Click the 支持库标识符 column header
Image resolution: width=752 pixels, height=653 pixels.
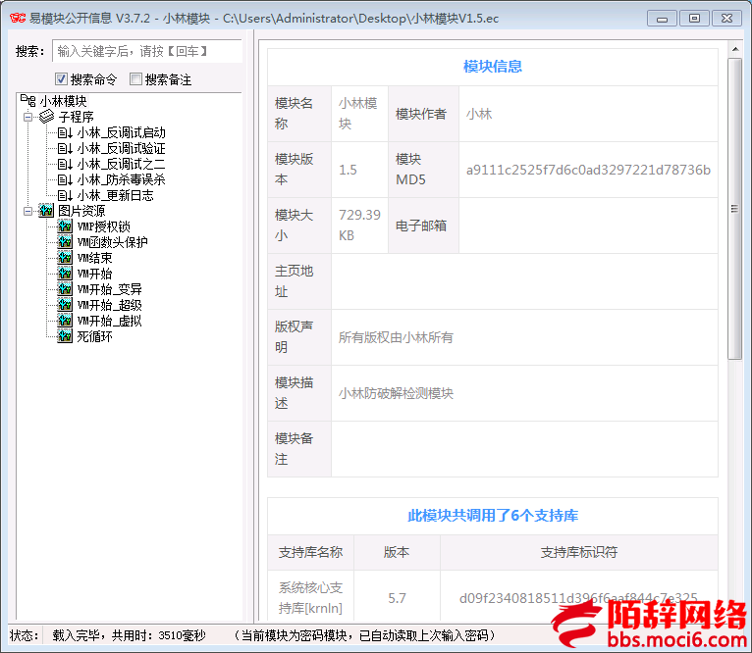pyautogui.click(x=579, y=552)
